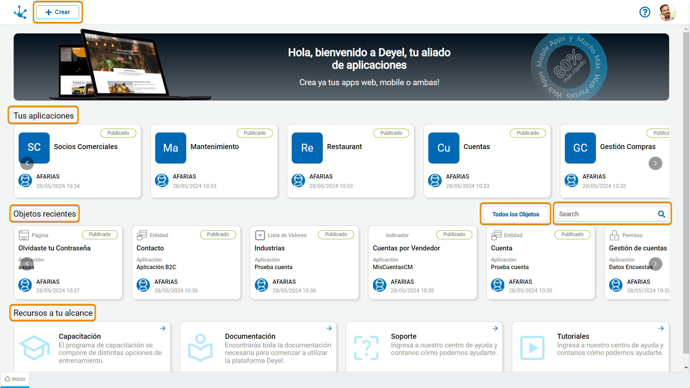
Task: Click the Soporte question mark icon
Action: pyautogui.click(x=367, y=348)
